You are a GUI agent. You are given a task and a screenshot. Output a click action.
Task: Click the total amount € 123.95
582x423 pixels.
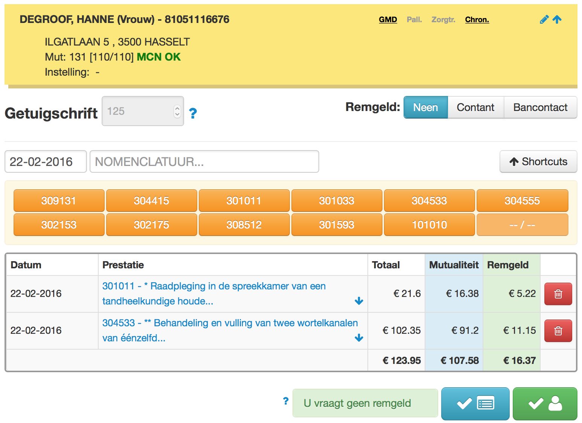pyautogui.click(x=402, y=361)
